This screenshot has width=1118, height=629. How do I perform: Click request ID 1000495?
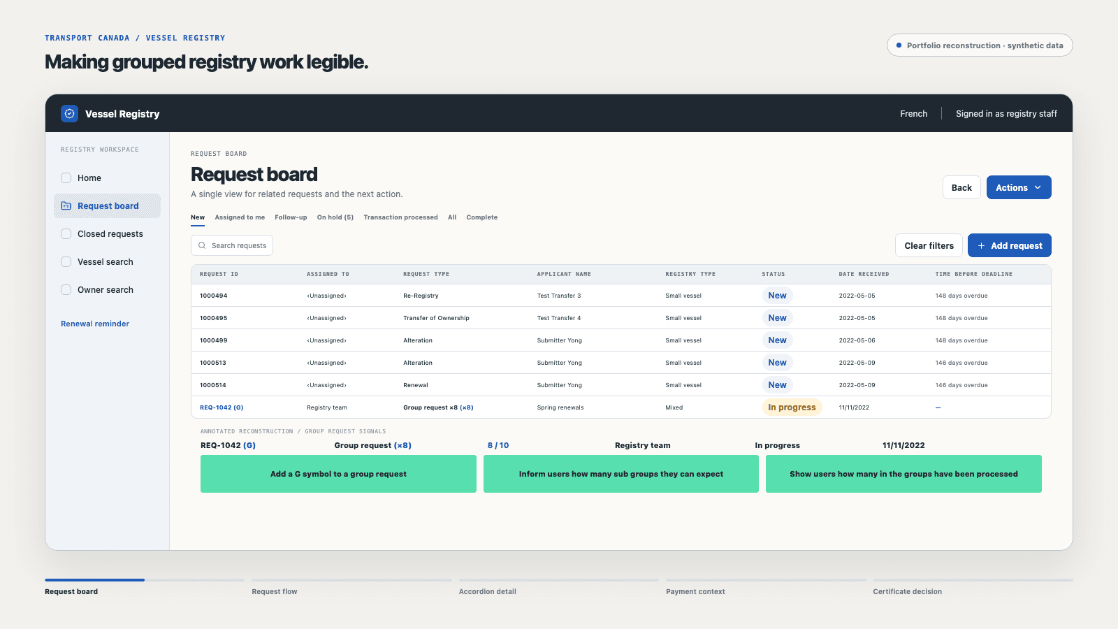click(x=213, y=318)
